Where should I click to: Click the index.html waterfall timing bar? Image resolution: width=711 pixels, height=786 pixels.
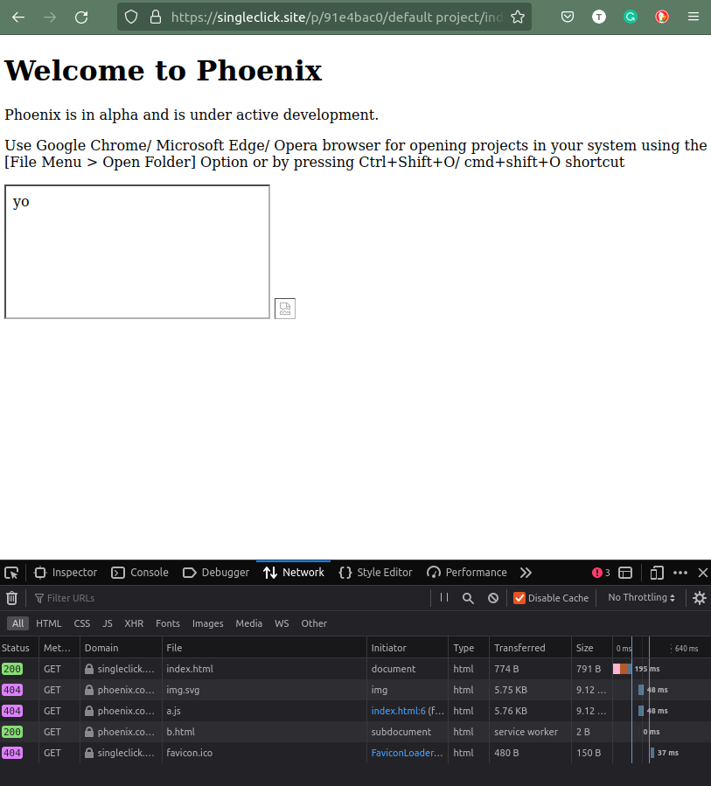coord(622,669)
